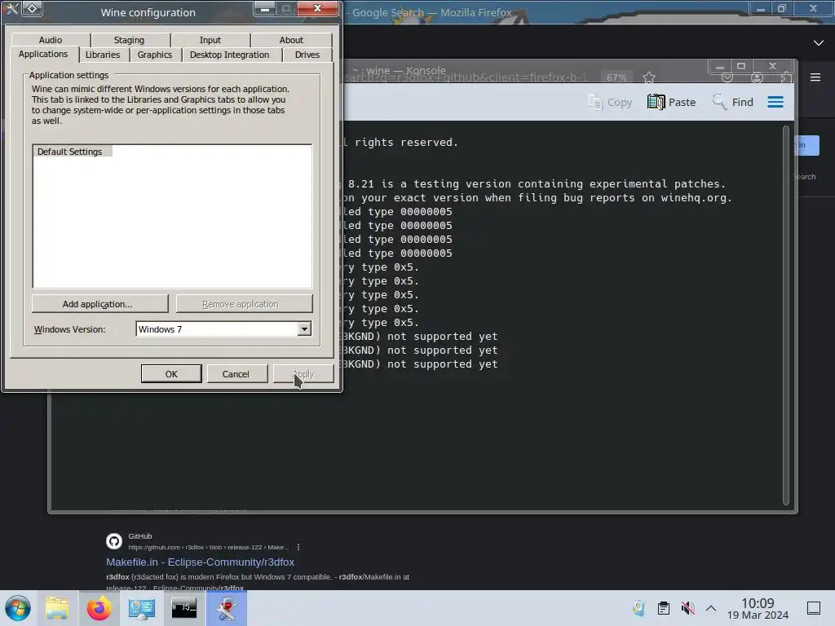This screenshot has width=835, height=626.
Task: Click the GitHub result favicon
Action: pos(114,541)
